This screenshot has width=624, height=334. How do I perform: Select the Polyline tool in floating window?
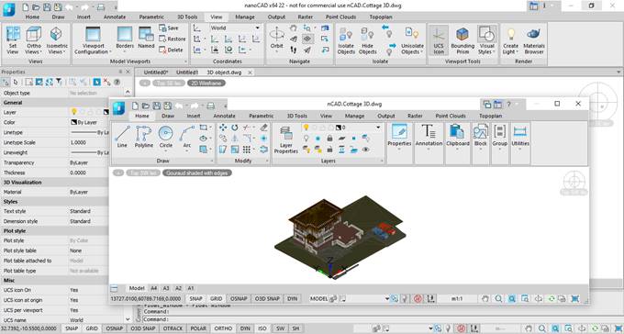point(144,137)
